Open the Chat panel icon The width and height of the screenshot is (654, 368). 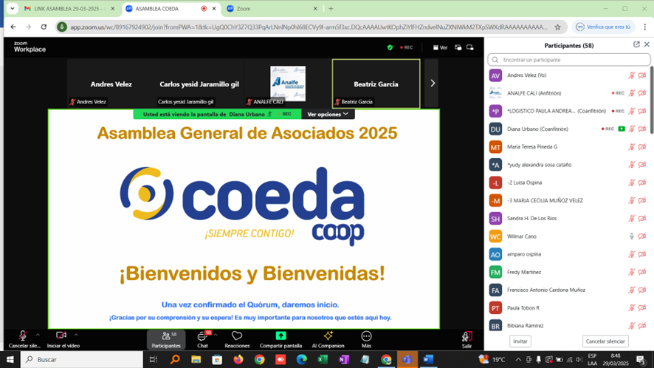[x=202, y=336]
